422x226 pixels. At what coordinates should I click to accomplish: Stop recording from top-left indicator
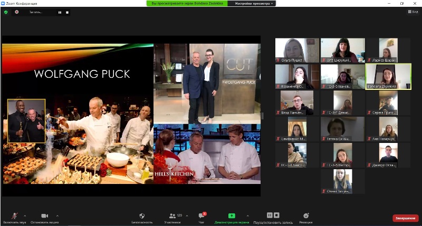point(68,12)
